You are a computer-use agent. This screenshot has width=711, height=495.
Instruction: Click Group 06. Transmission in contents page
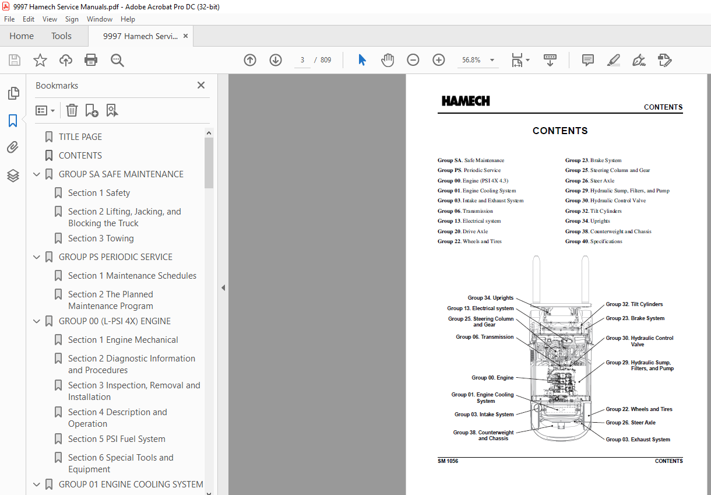tap(465, 211)
